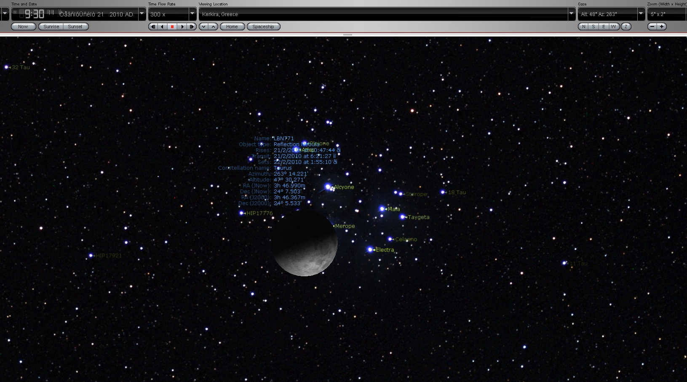Face north using the N button
687x382 pixels.
pos(583,27)
